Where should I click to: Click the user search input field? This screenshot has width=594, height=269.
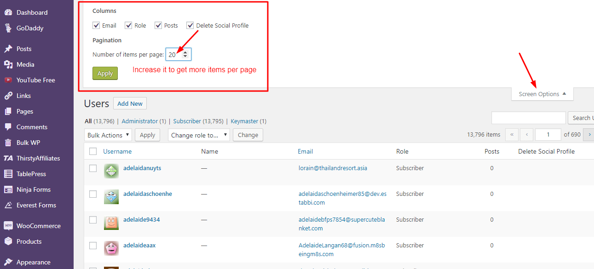pos(528,118)
